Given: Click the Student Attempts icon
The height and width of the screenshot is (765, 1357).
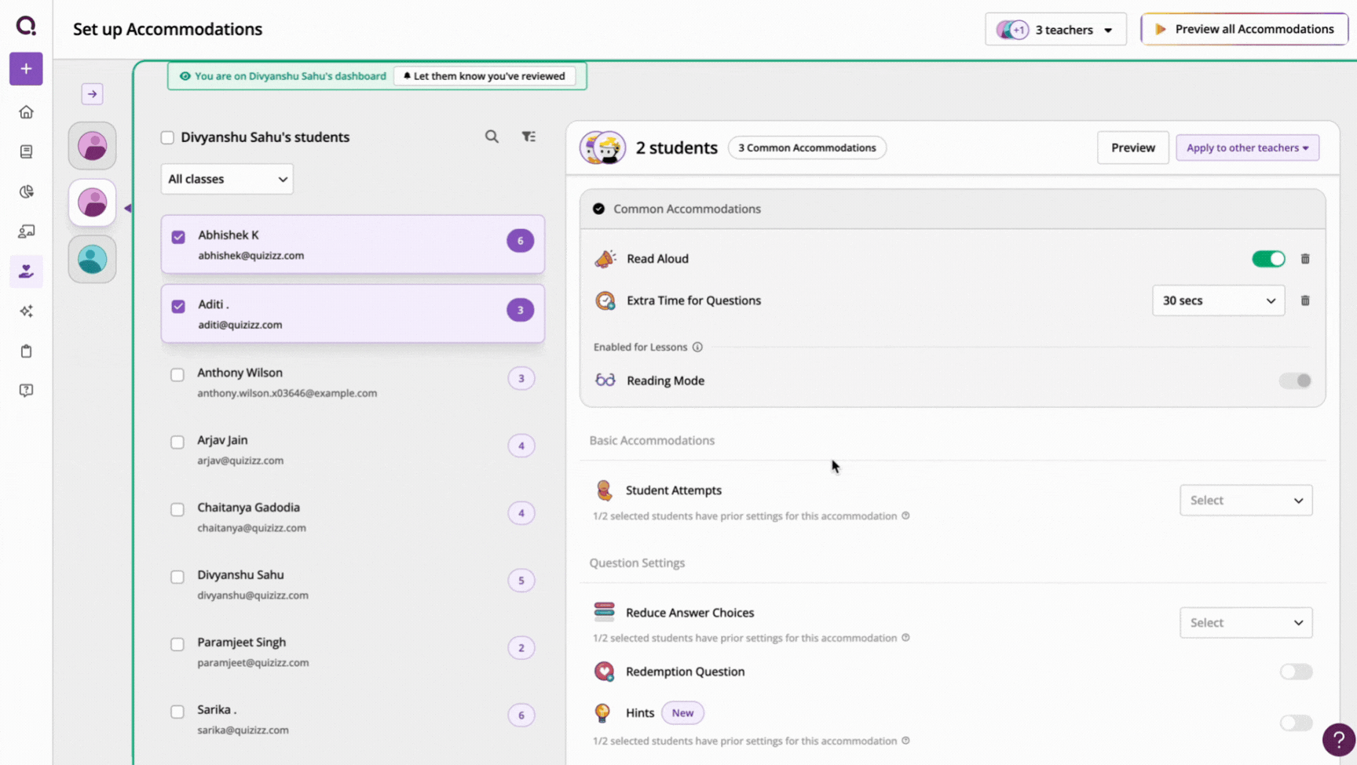Looking at the screenshot, I should click(604, 490).
